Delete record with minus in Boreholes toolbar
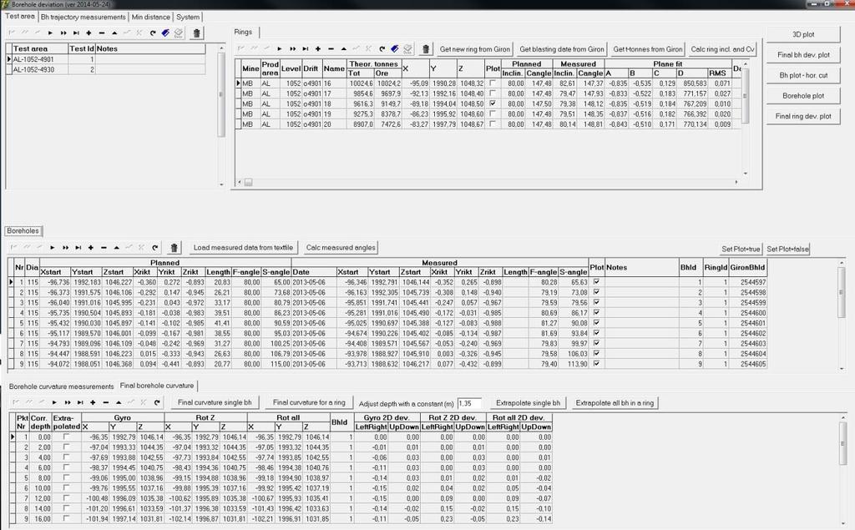855x530 pixels. point(104,248)
